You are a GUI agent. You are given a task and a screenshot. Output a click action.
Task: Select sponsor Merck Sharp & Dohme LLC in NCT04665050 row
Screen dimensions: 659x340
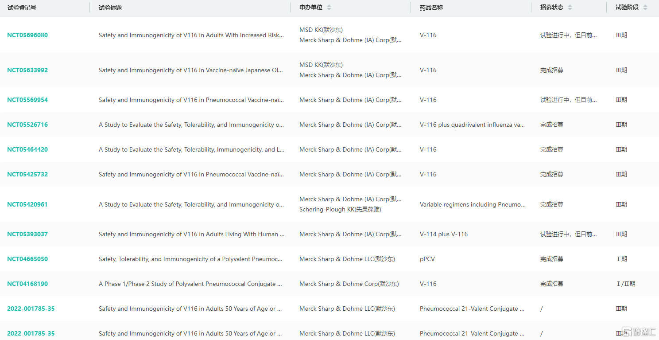pyautogui.click(x=347, y=259)
